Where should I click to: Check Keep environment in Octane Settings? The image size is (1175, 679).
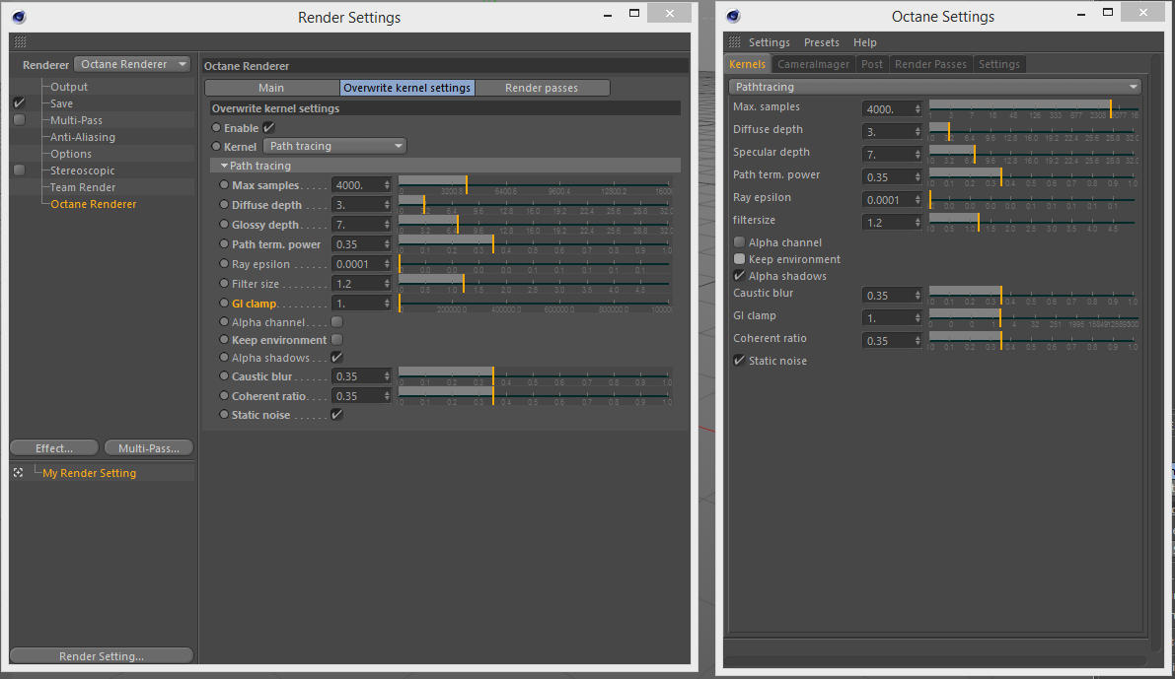tap(740, 259)
